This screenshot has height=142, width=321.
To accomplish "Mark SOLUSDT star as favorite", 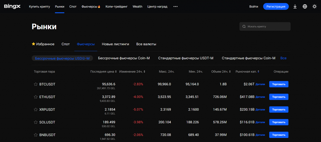I will (36, 122).
